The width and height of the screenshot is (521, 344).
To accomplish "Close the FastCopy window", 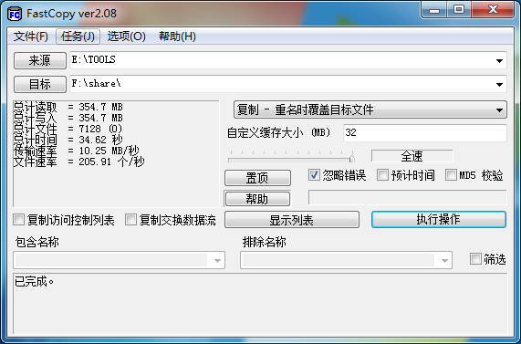I will pyautogui.click(x=493, y=10).
